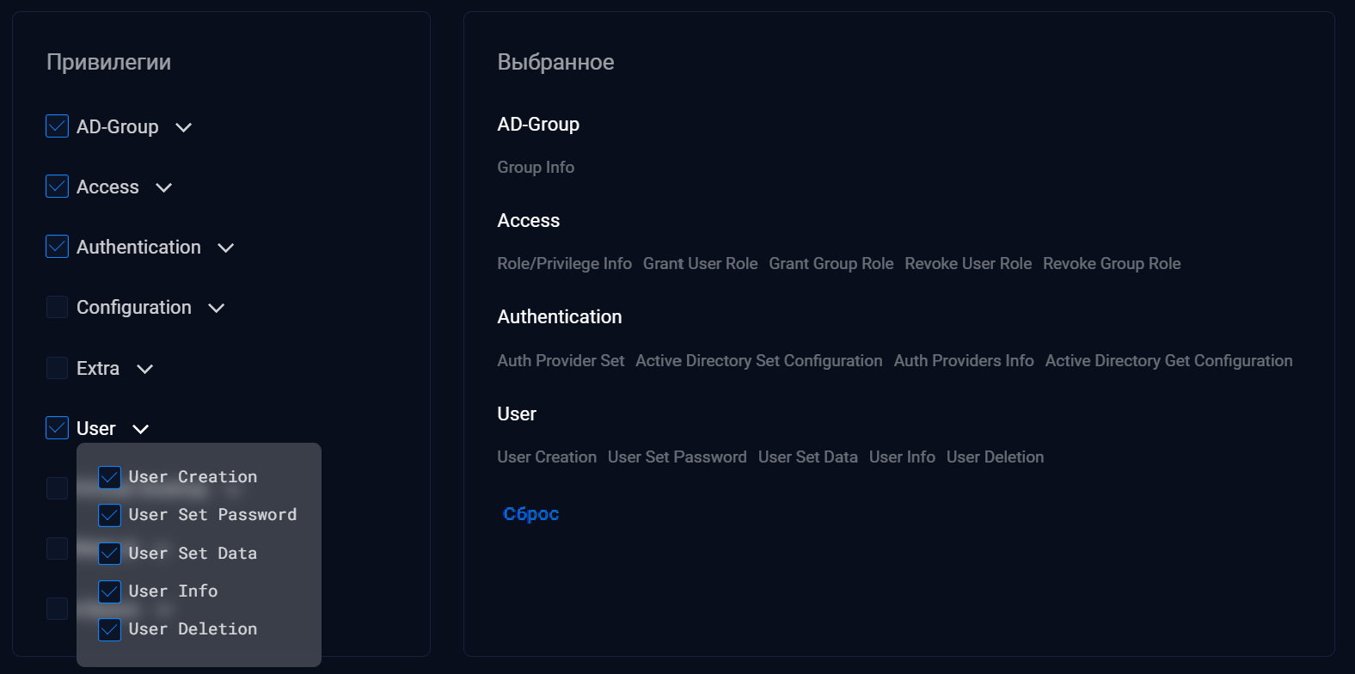
Task: Uncheck the User privilege group checkbox
Action: point(57,428)
